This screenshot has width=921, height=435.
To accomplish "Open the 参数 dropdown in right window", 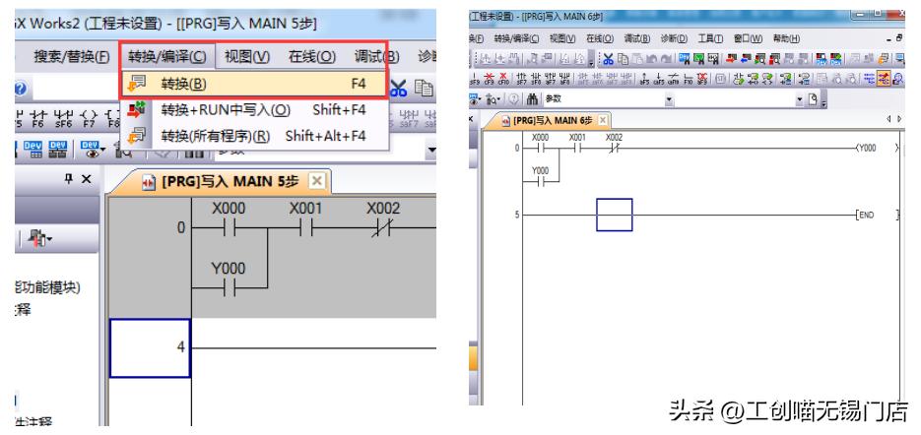I will [x=670, y=99].
